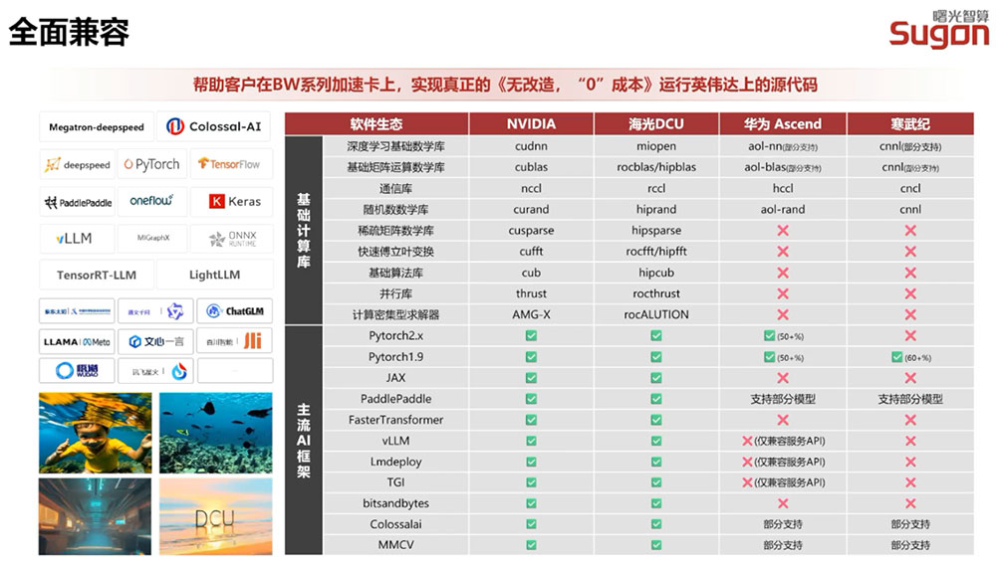Click NVIDIA checkmark in the Pytorch2.x row
Image resolution: width=996 pixels, height=568 pixels.
[531, 335]
